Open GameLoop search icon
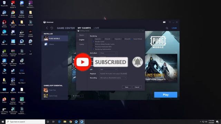Screen dimensions: 221x124 167,28
